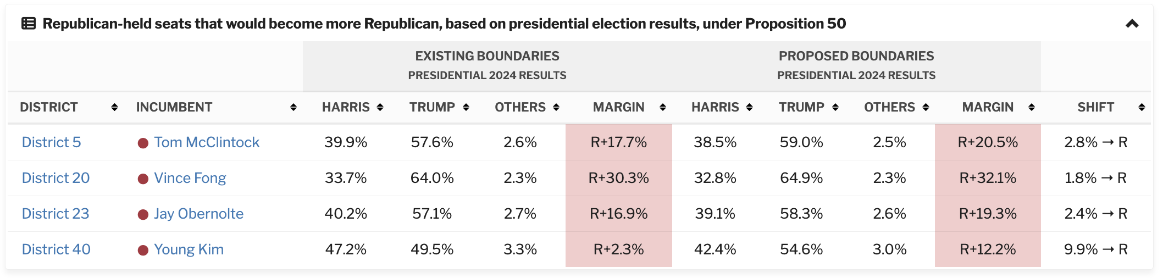Sort proposed-boundaries Harris column

[x=749, y=107]
